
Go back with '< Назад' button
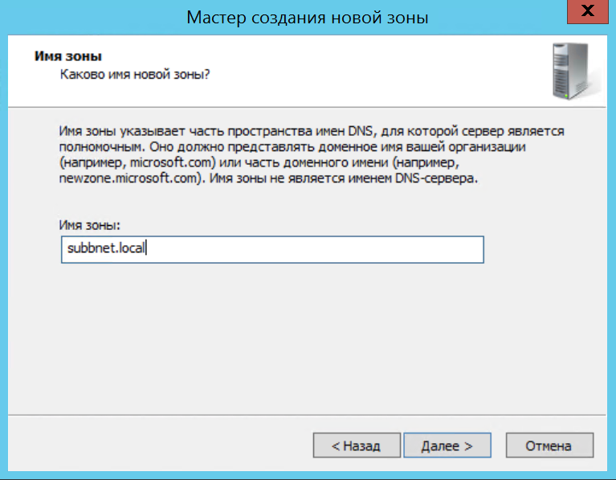(356, 445)
